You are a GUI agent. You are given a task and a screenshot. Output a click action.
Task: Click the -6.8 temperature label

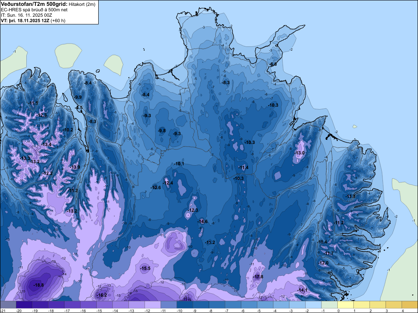click(273, 64)
